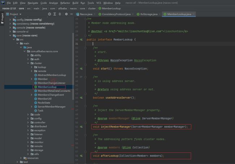Toggle the Project tool window side tab

(x=2, y=18)
